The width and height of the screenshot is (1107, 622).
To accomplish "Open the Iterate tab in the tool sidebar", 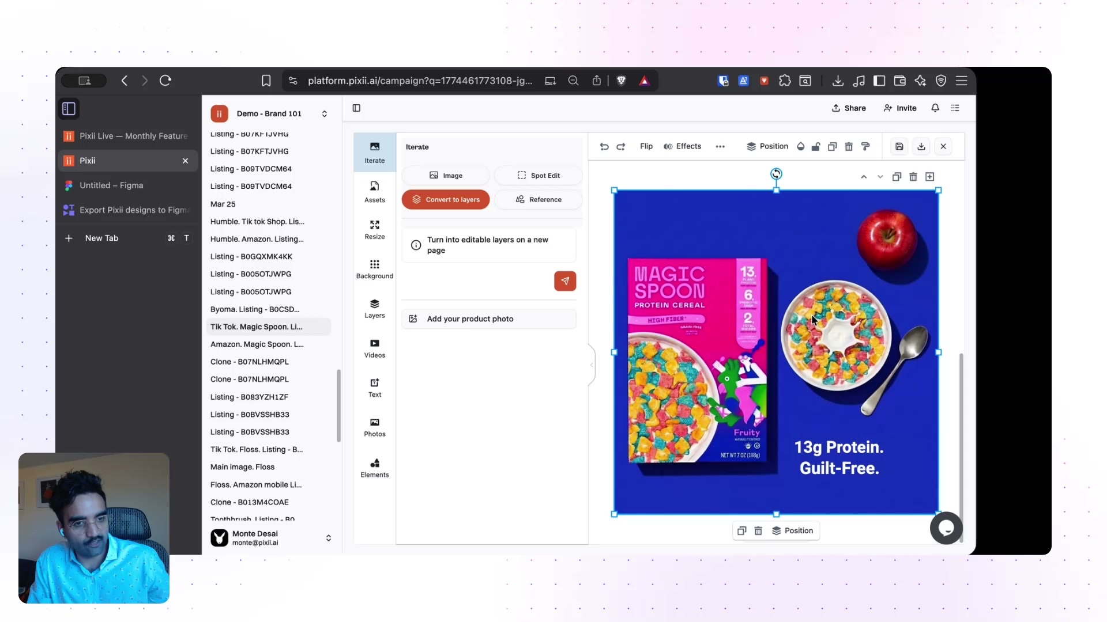I will [x=375, y=153].
